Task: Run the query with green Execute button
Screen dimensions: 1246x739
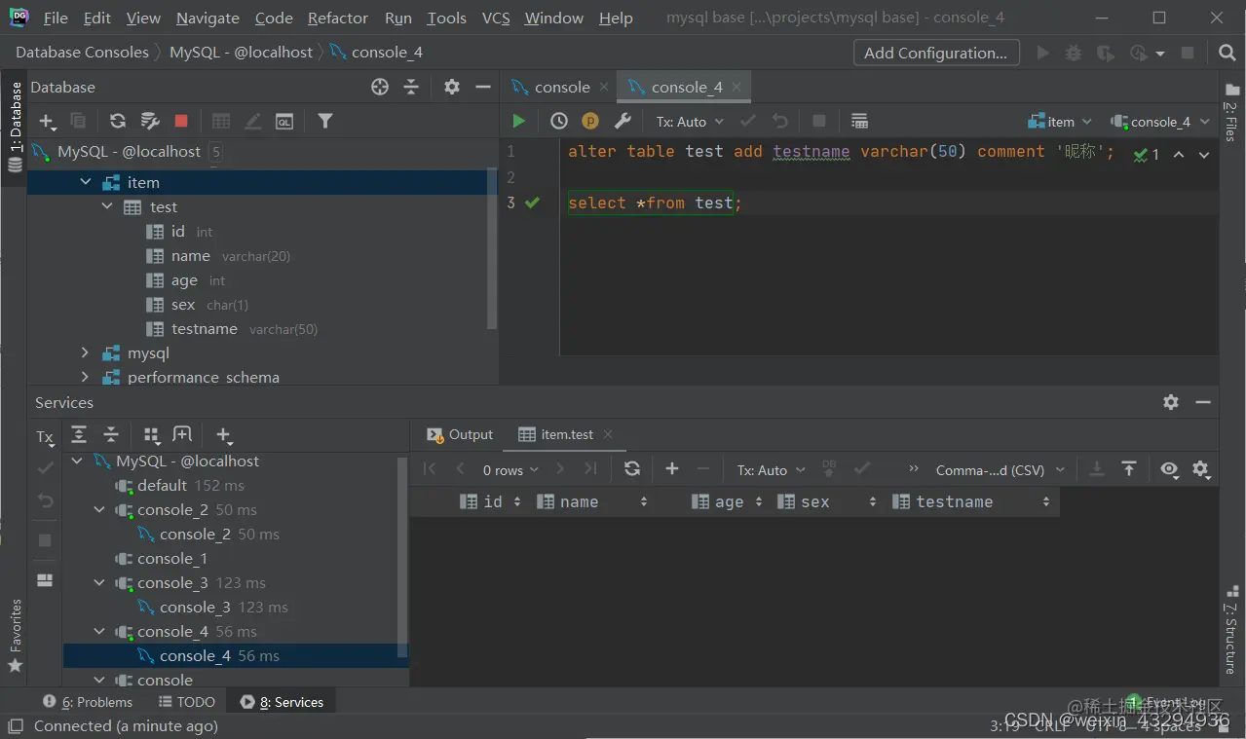Action: point(518,121)
